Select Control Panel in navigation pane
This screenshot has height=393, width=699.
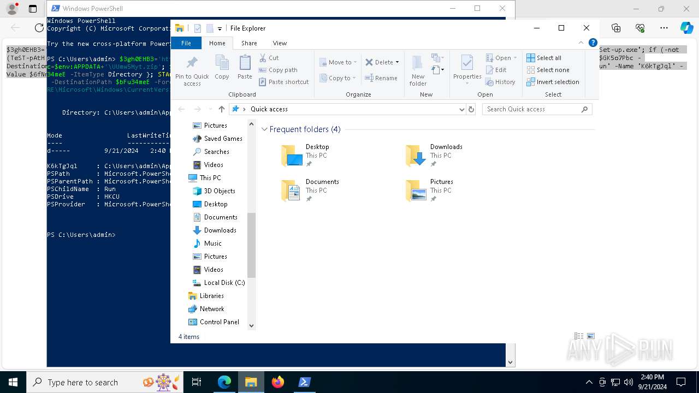pos(214,322)
